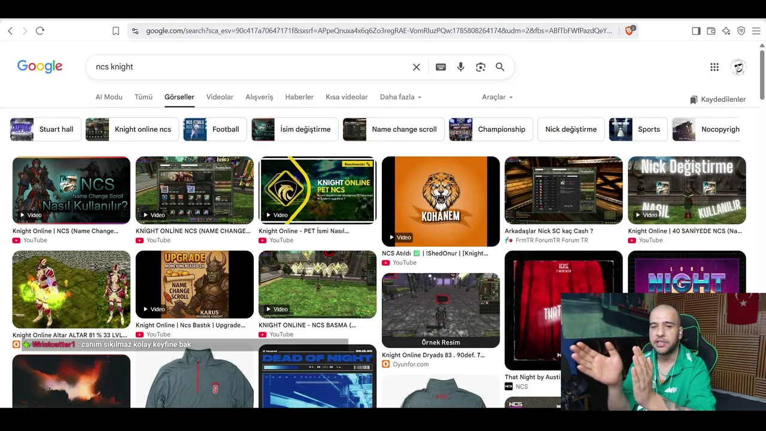Open the KOHANEM lion logo thumbnail
This screenshot has height=431, width=766.
tap(440, 202)
